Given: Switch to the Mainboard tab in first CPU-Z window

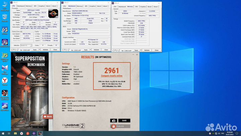Looking at the screenshot, I should pyautogui.click(x=21, y=6).
